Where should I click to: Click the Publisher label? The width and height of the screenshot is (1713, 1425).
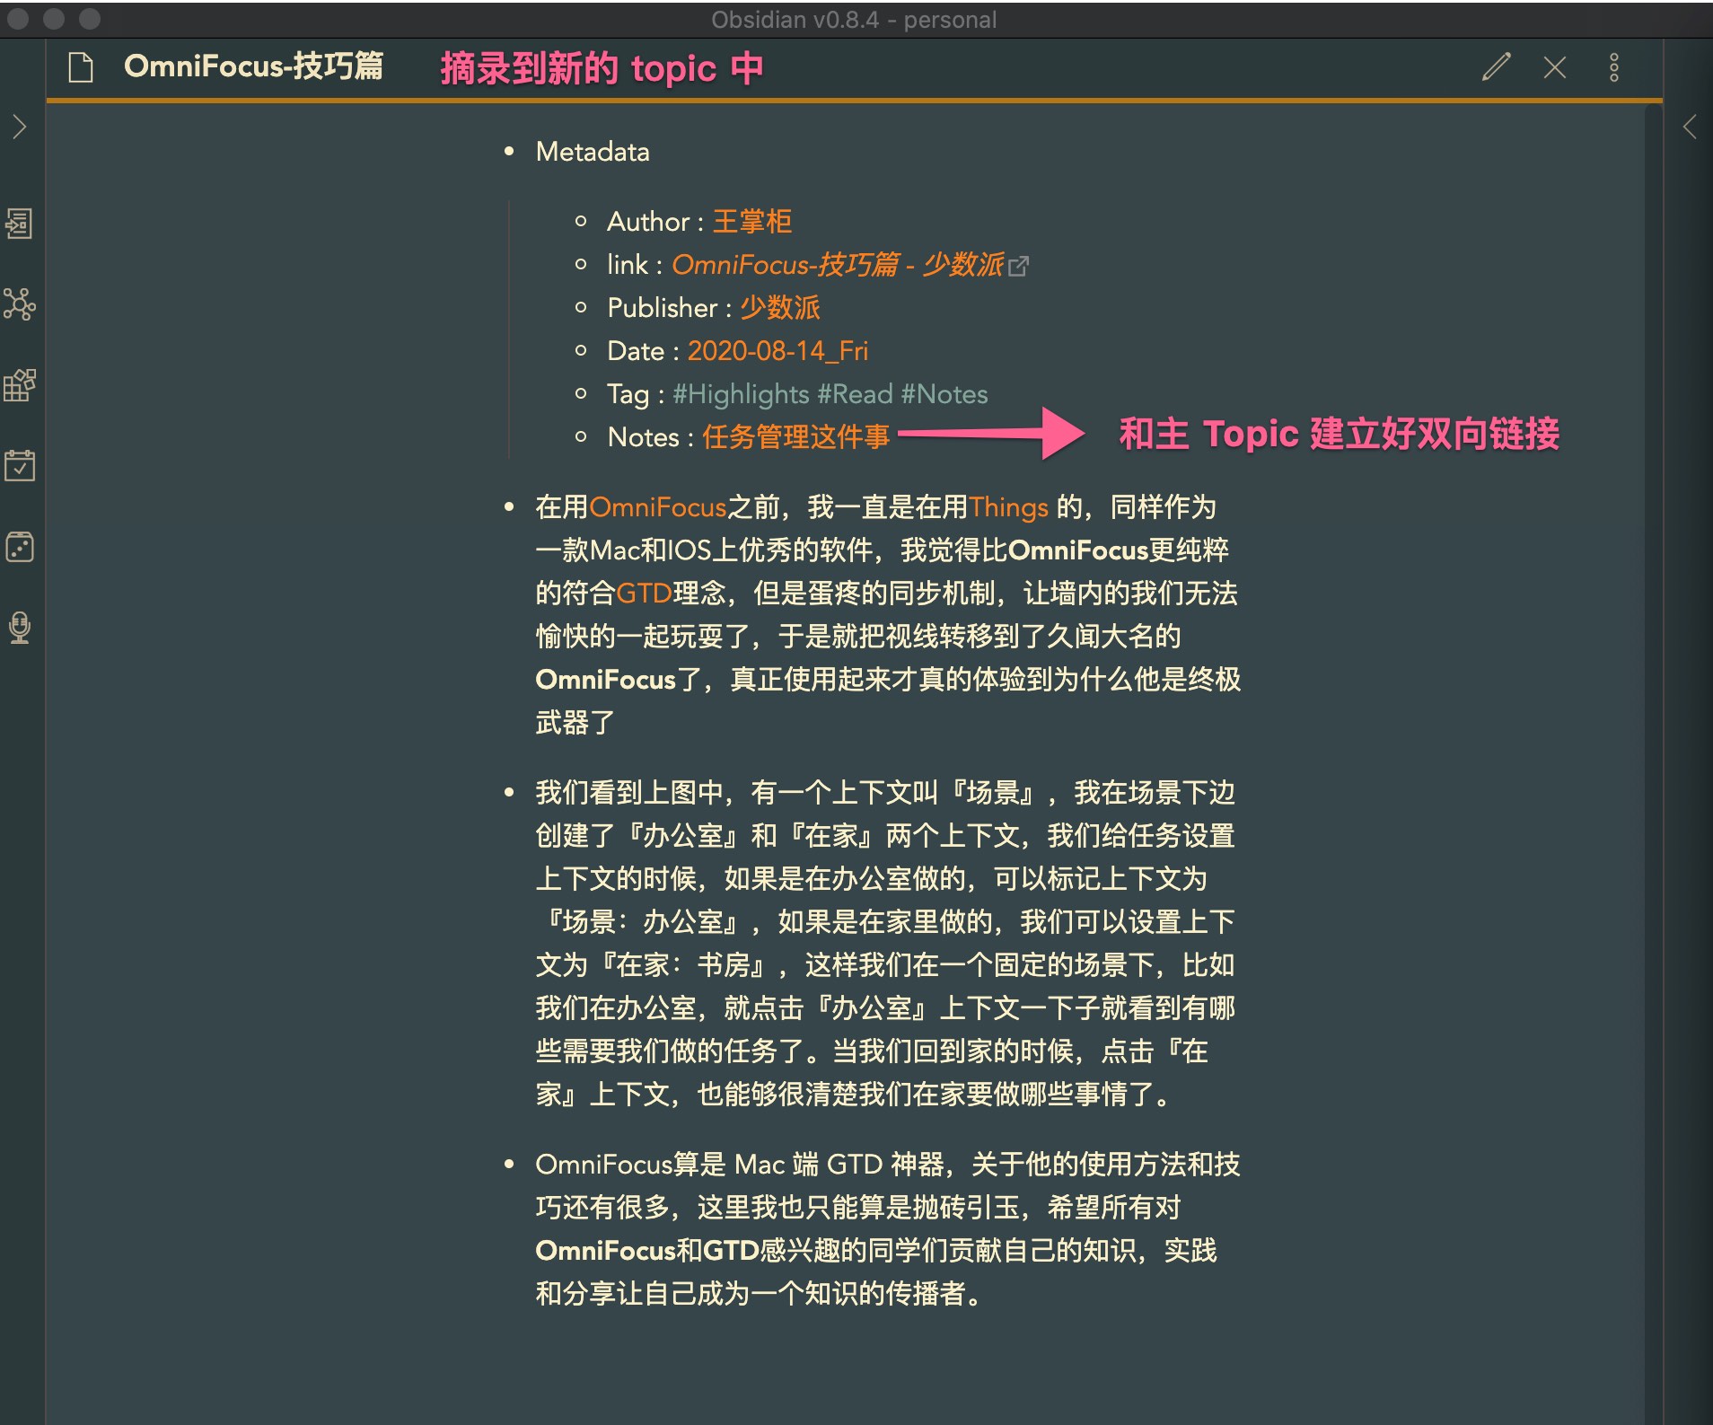[x=663, y=307]
